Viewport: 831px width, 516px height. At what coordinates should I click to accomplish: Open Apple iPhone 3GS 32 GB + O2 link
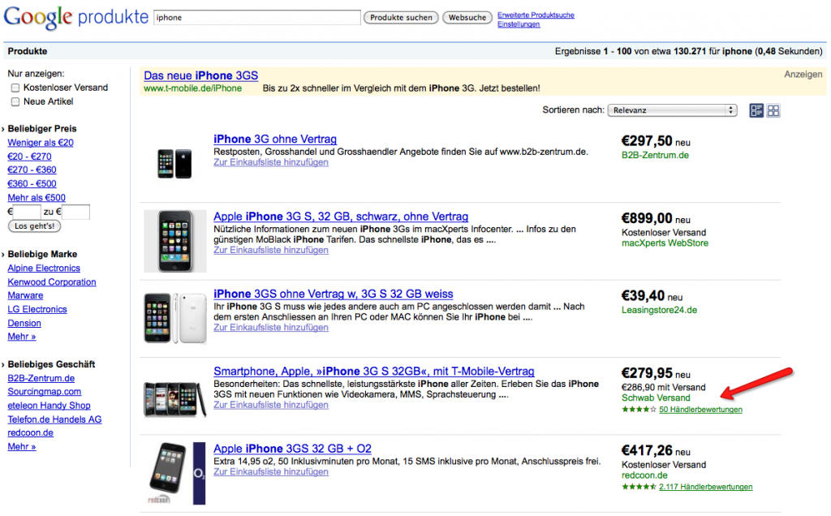[x=292, y=448]
